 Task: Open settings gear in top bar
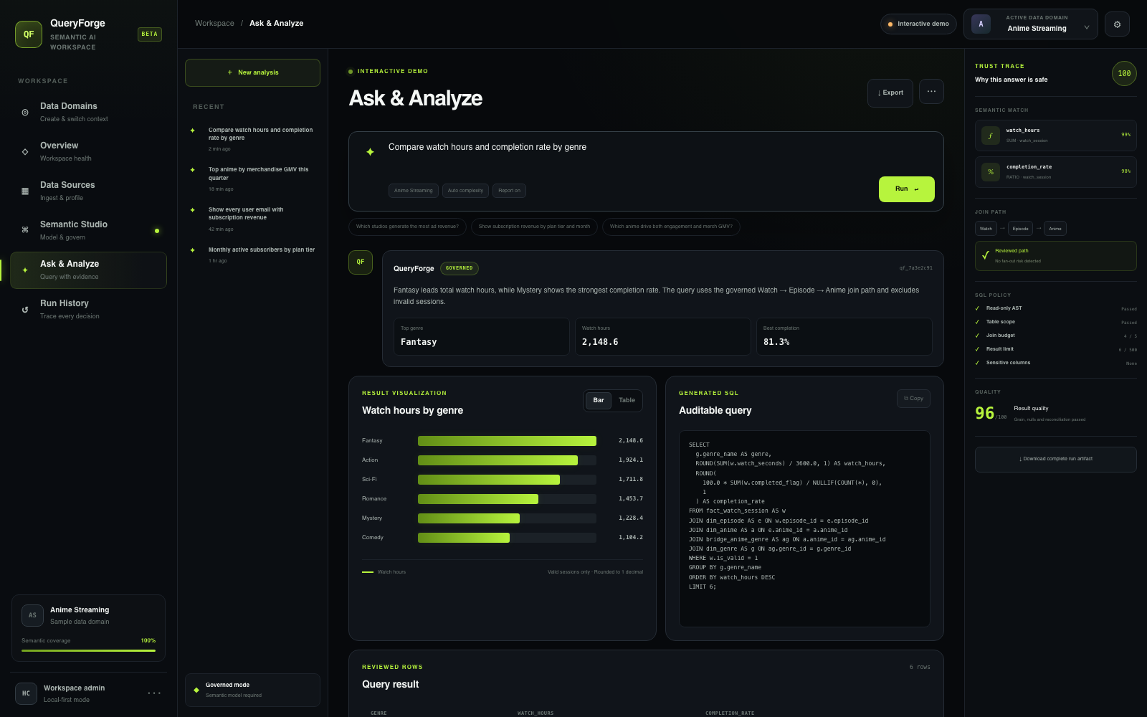1117,24
